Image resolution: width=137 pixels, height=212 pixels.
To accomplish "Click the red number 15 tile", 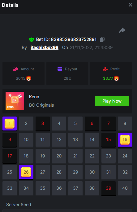I will pos(109,140).
